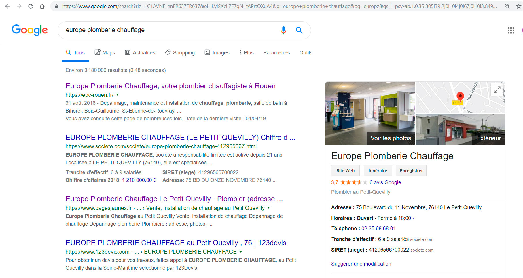Open the societe.com Chiffre d'affaires result
523x278 pixels.
coord(180,137)
